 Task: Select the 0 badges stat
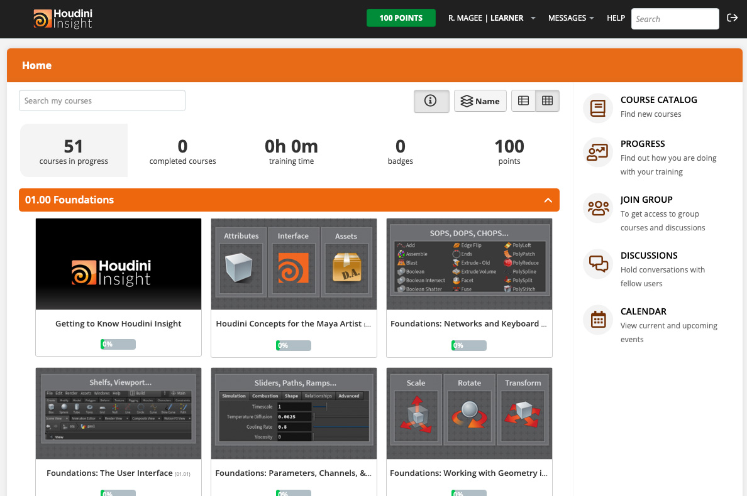pyautogui.click(x=400, y=151)
